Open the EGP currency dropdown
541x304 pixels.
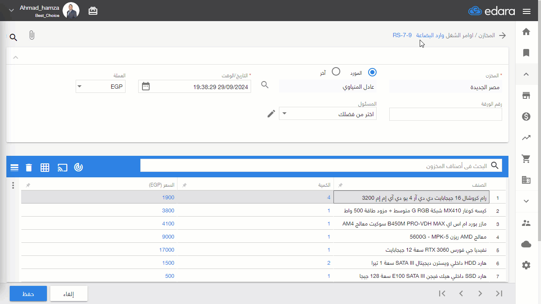101,87
